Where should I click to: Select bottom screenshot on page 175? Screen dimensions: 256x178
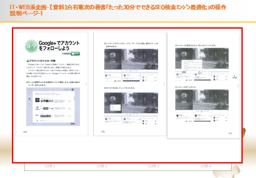click(202, 106)
